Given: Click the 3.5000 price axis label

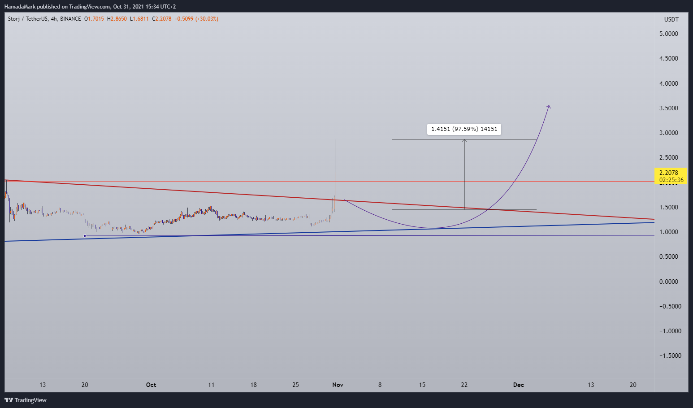Looking at the screenshot, I should pyautogui.click(x=668, y=108).
